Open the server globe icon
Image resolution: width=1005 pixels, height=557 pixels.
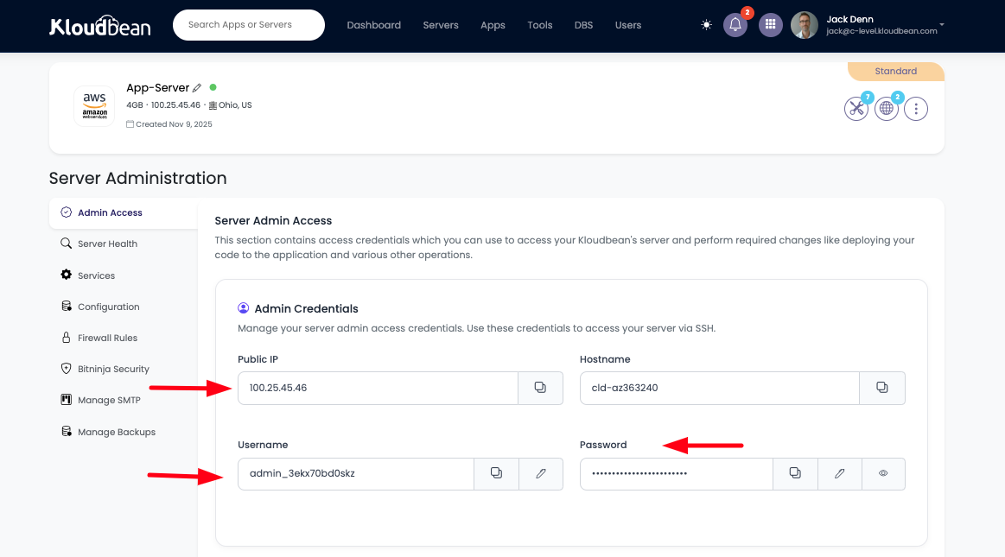pyautogui.click(x=886, y=109)
